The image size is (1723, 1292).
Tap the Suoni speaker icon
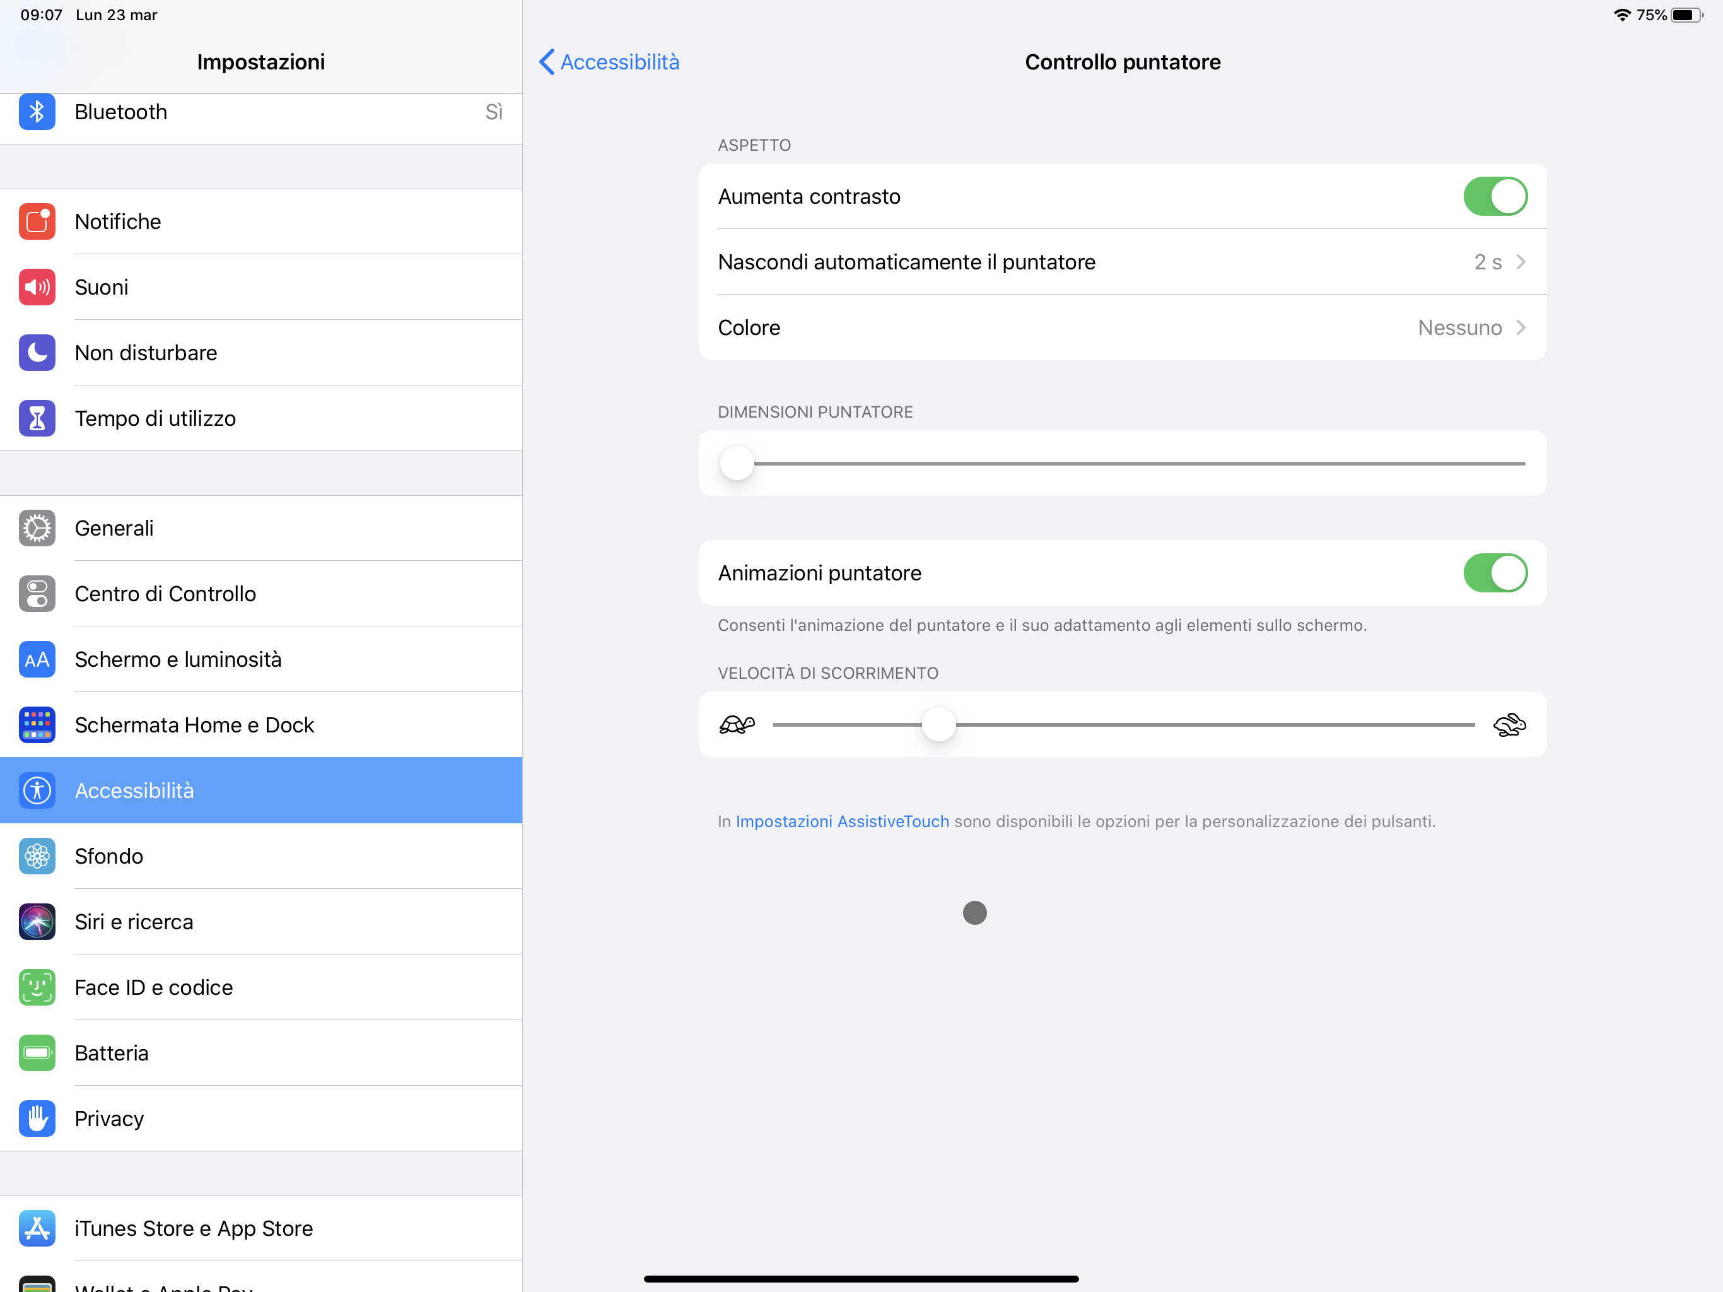pyautogui.click(x=37, y=288)
